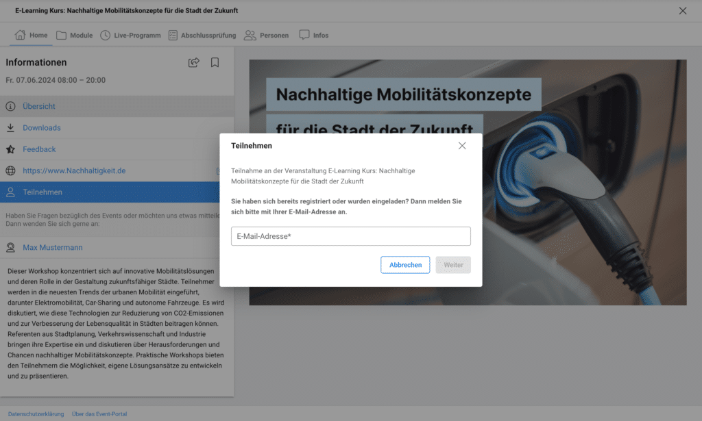Open the Datenschutzerklärung link in footer
Screen dimensions: 702x421
coord(36,414)
